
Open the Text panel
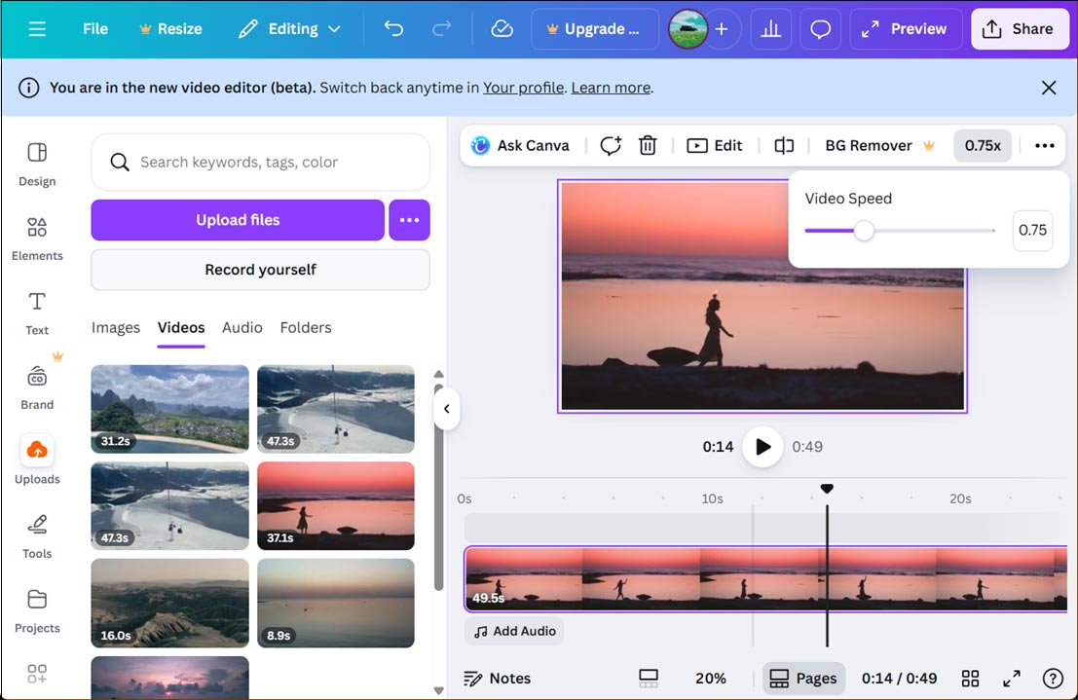tap(37, 313)
